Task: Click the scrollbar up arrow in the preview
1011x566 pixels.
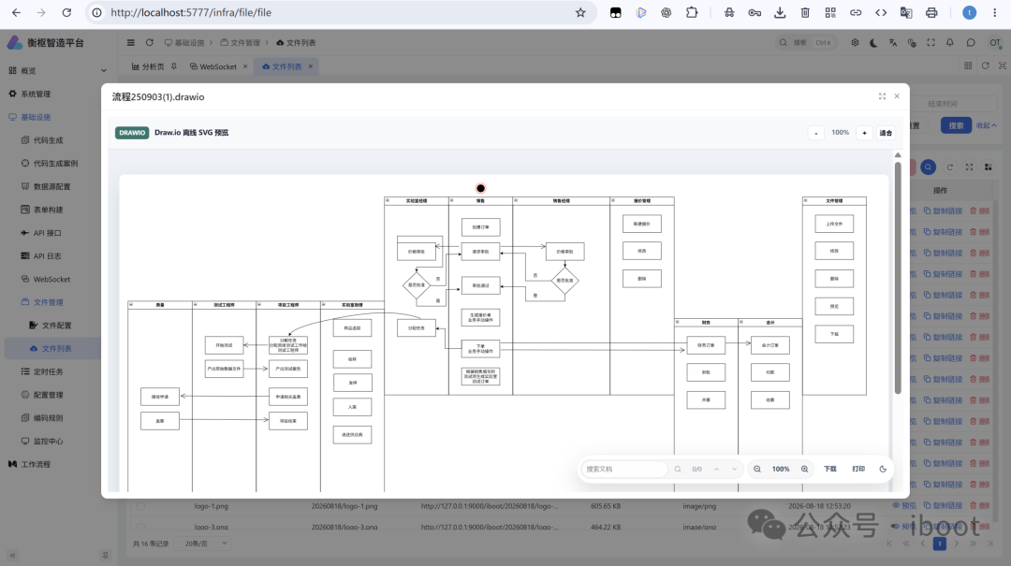Action: coord(898,154)
